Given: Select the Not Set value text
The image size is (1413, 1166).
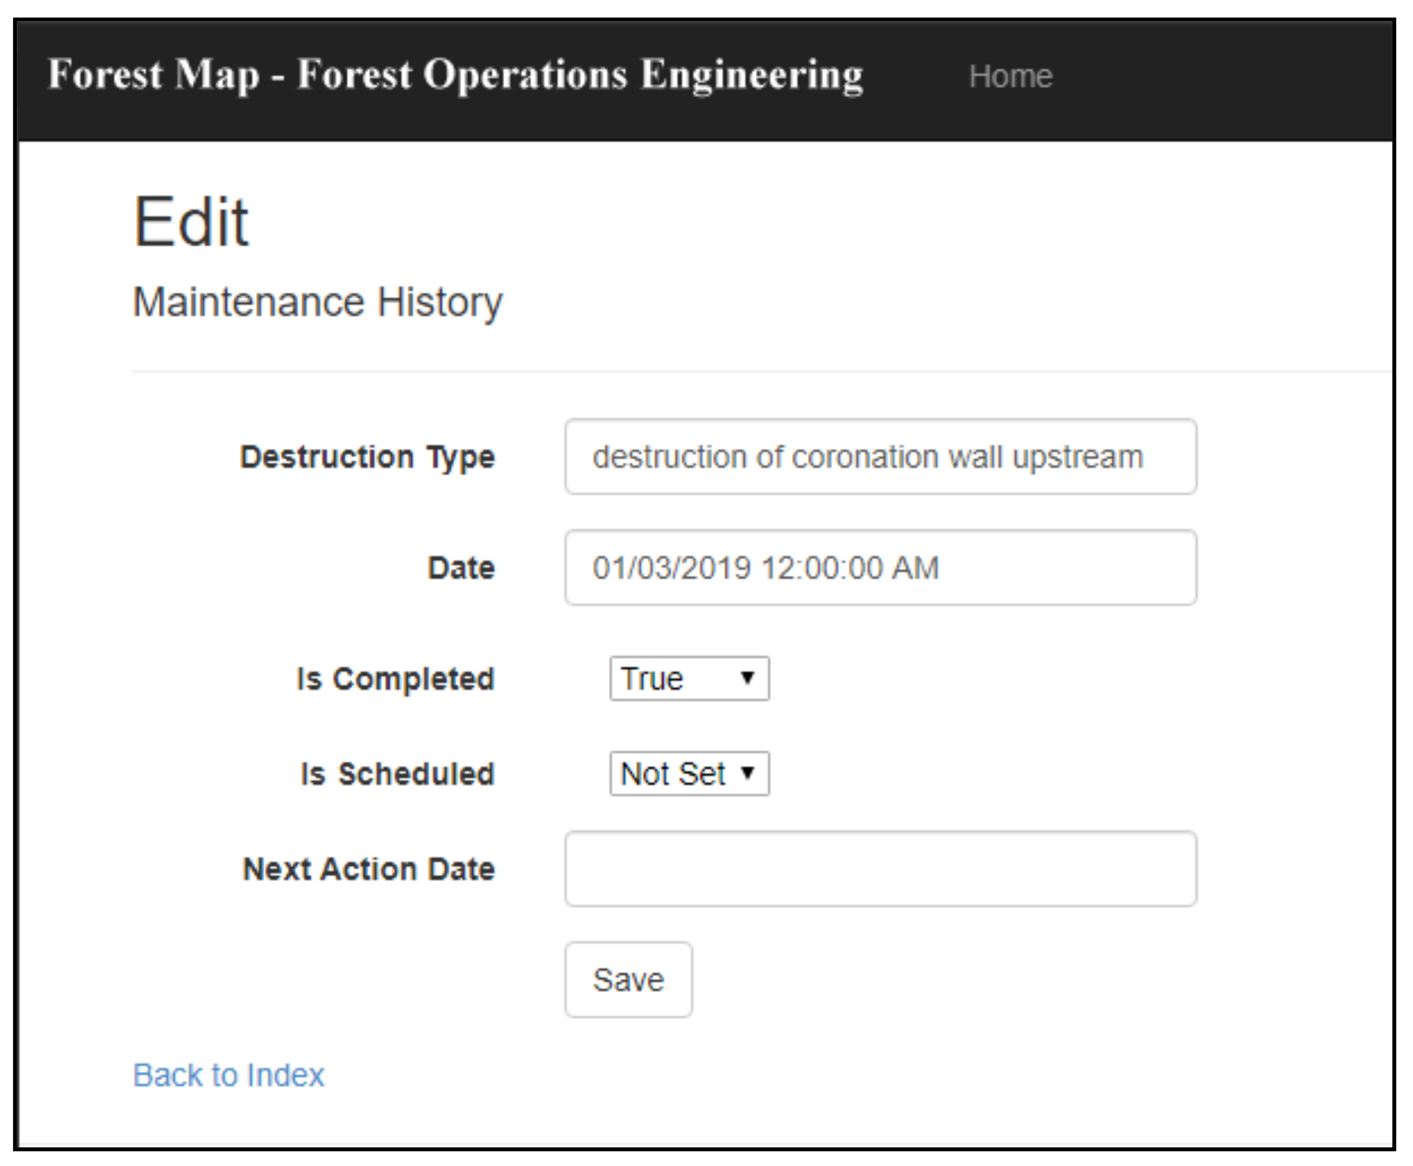Looking at the screenshot, I should tap(673, 774).
